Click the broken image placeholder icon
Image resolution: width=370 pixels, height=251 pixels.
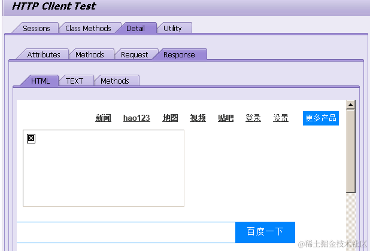point(31,139)
